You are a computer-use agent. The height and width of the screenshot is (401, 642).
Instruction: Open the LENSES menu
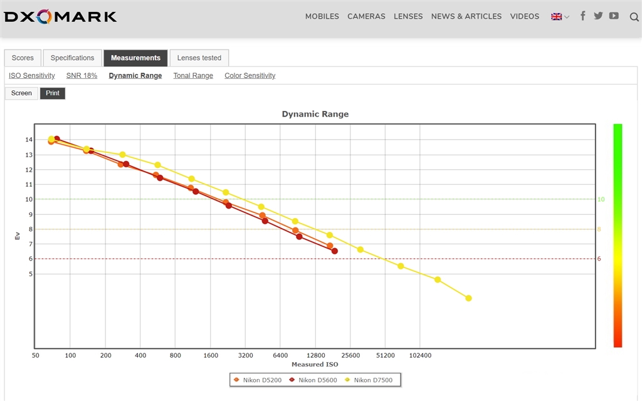(x=408, y=16)
